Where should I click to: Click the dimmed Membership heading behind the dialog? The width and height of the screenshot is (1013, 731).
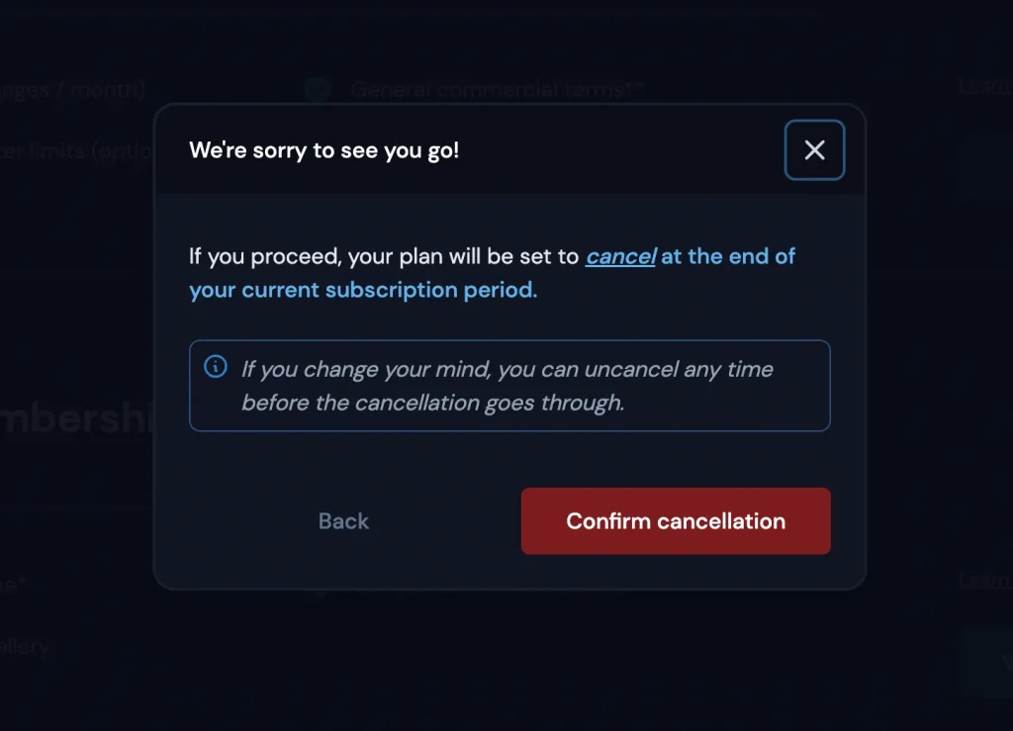(74, 419)
